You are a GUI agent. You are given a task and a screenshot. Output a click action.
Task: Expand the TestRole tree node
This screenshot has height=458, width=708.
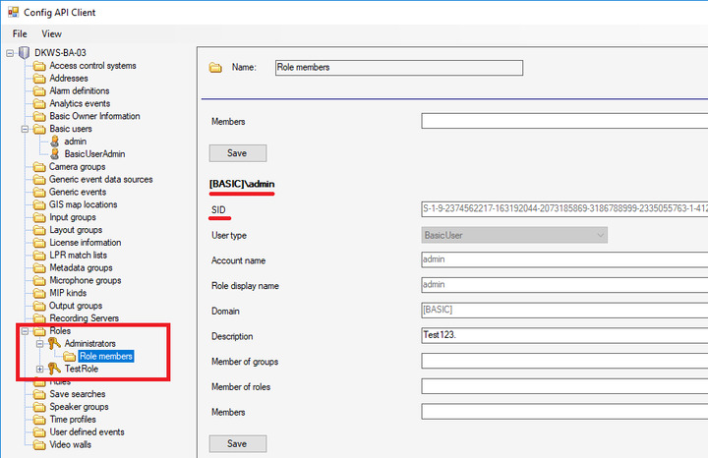click(x=39, y=369)
